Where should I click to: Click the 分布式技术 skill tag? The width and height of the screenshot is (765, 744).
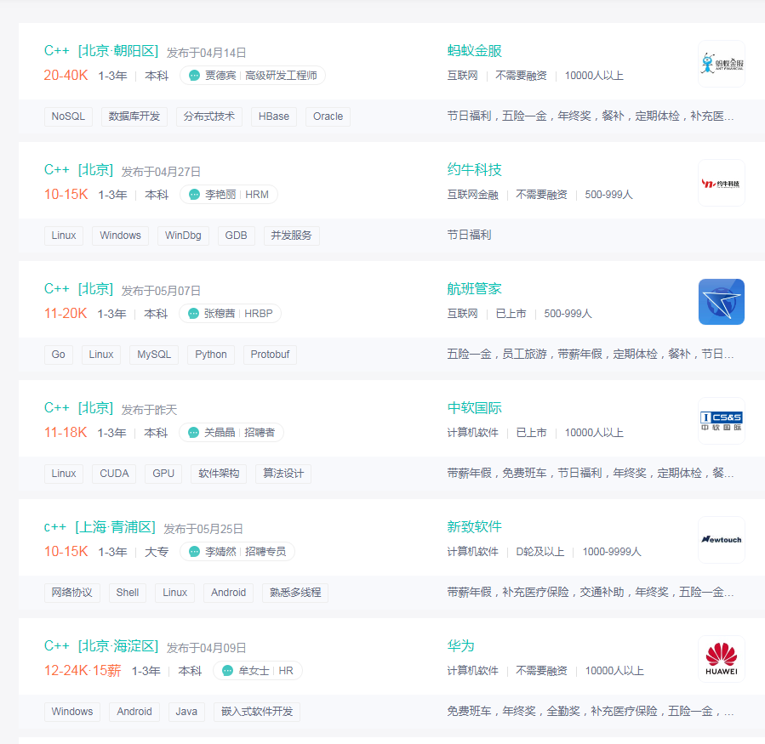[208, 116]
